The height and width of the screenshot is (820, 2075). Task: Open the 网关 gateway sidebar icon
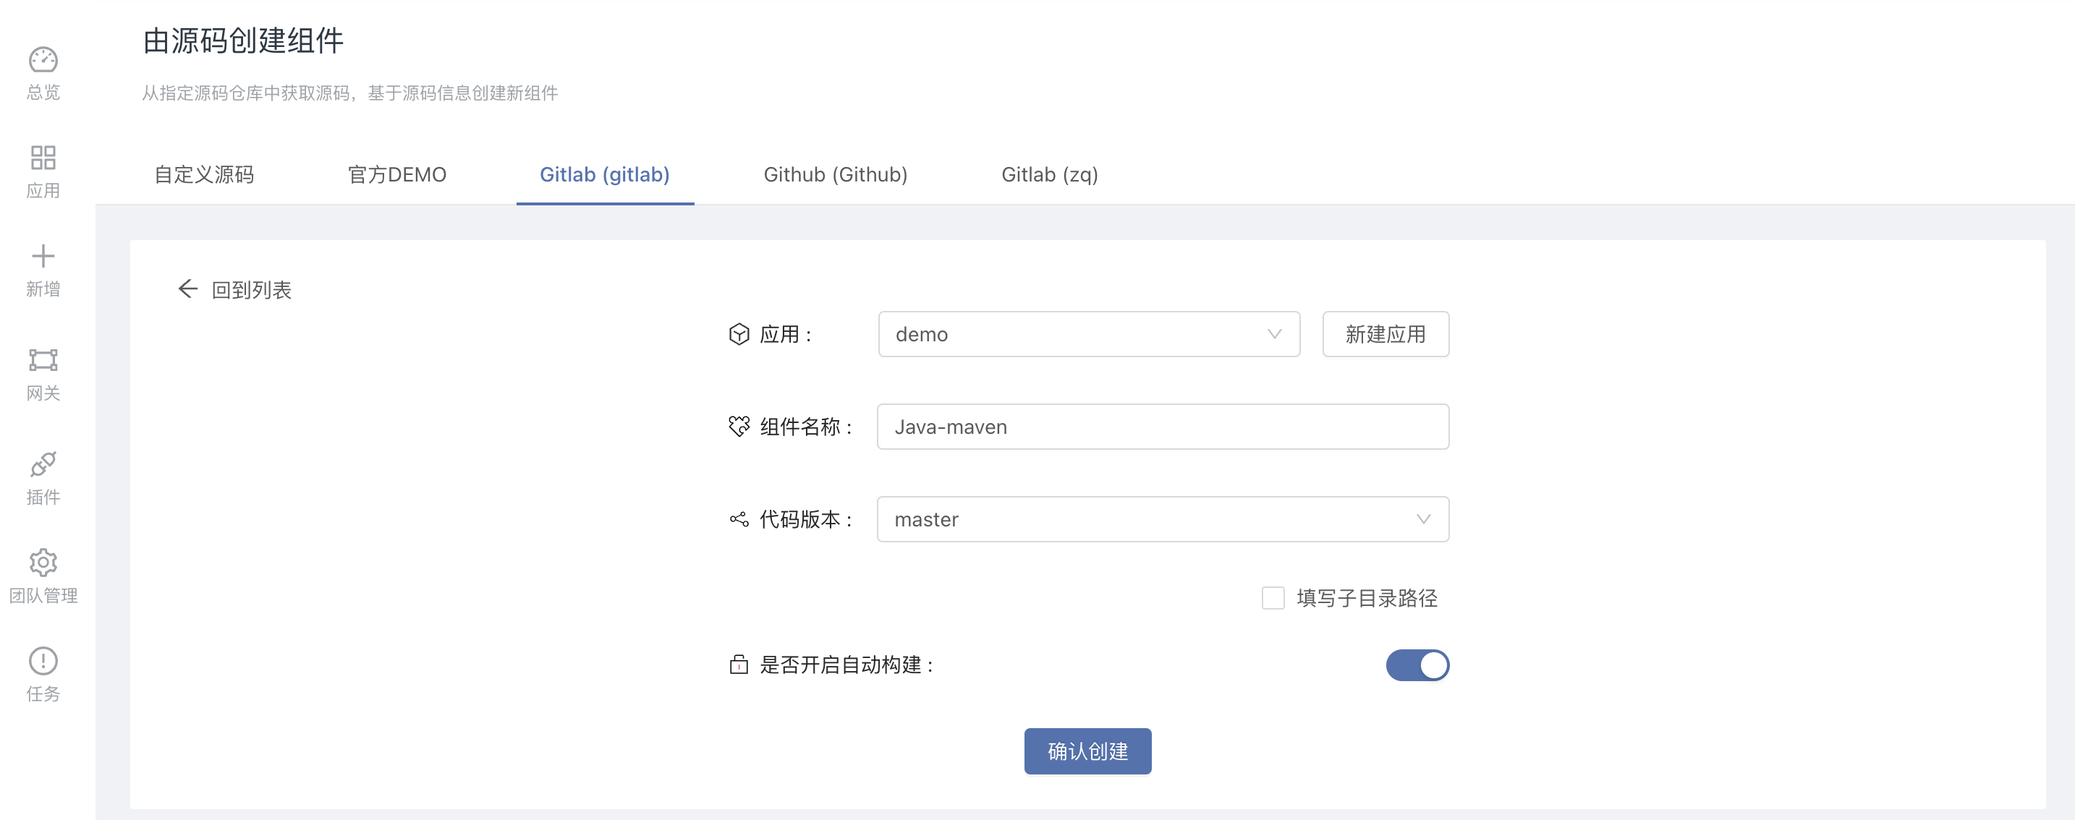43,359
